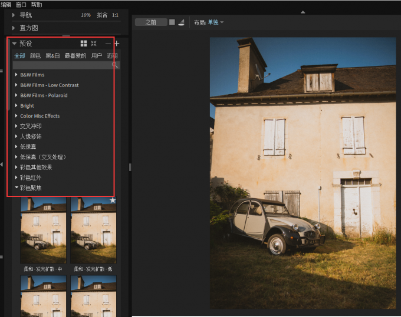This screenshot has height=317, width=401.
Task: Select the 最喜爱的 presets tab
Action: click(x=75, y=56)
